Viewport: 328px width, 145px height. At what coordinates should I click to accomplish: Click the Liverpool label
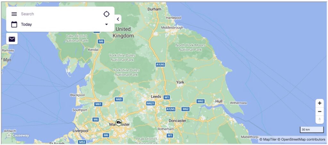(80, 131)
